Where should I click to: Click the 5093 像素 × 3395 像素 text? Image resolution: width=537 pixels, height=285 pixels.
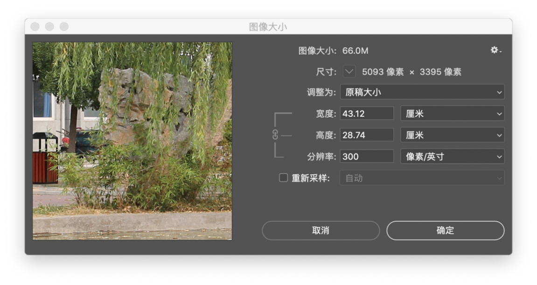pos(411,72)
